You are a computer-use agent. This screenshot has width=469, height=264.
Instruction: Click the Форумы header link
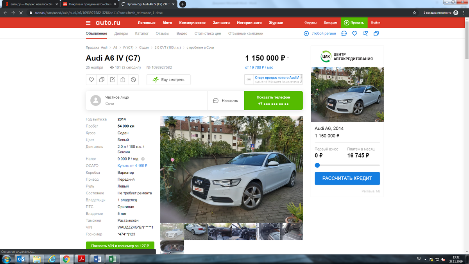(310, 23)
